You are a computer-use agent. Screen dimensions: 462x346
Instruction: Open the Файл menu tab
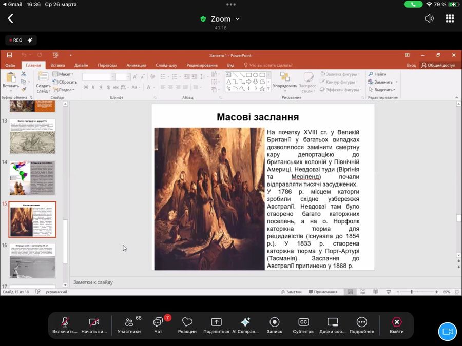coord(10,65)
